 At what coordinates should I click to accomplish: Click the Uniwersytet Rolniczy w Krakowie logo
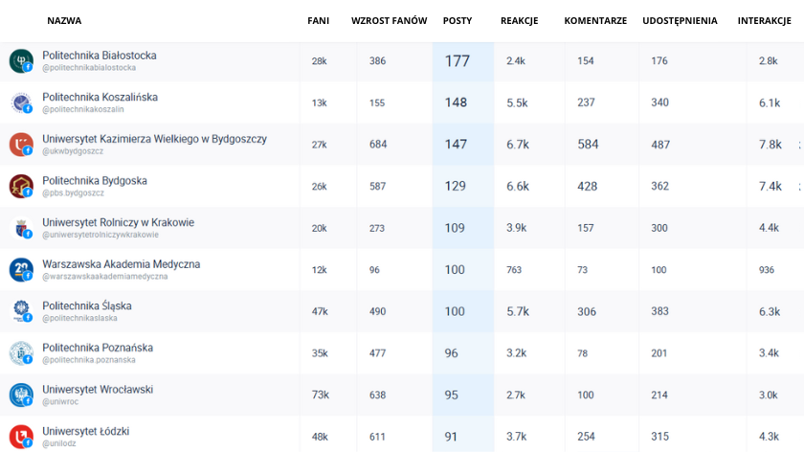click(x=20, y=229)
